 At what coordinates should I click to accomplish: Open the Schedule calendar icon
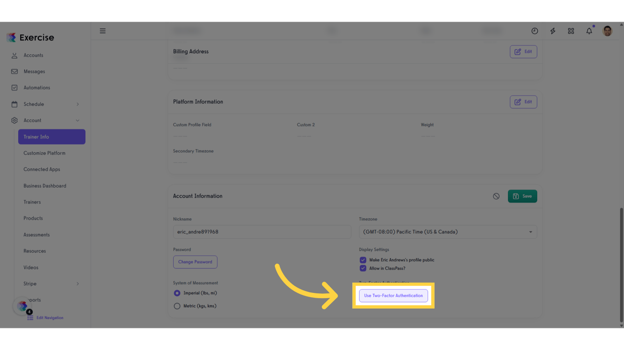tap(15, 104)
